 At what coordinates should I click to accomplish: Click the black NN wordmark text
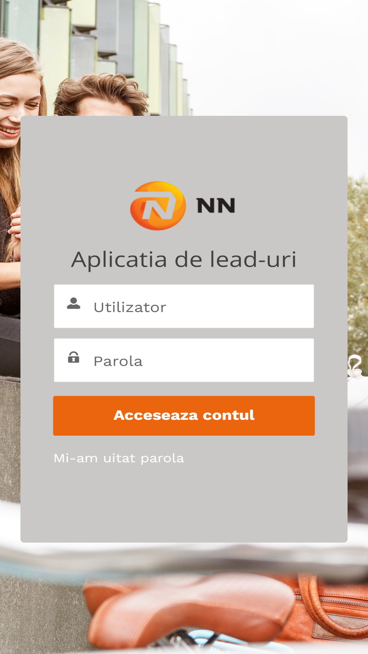coord(216,206)
